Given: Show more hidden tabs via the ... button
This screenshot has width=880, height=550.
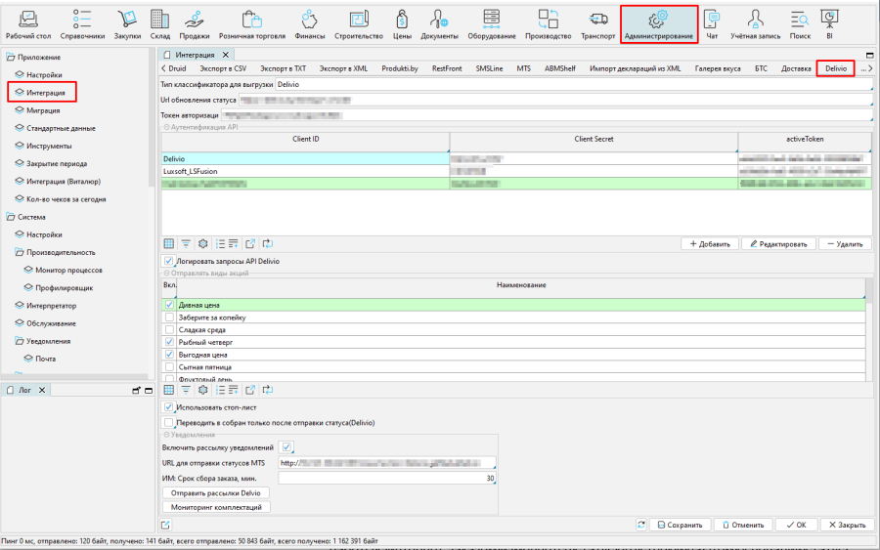Looking at the screenshot, I should coord(864,69).
